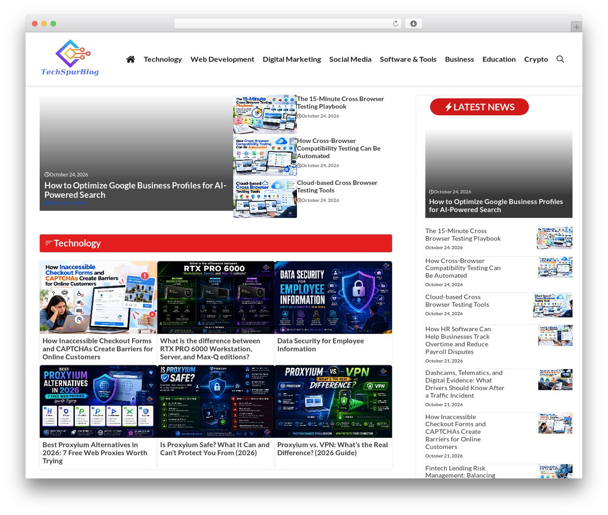The width and height of the screenshot is (608, 515).
Task: Open Cloud-based Testing Tools thumbnail beside featured post
Action: coord(265,198)
